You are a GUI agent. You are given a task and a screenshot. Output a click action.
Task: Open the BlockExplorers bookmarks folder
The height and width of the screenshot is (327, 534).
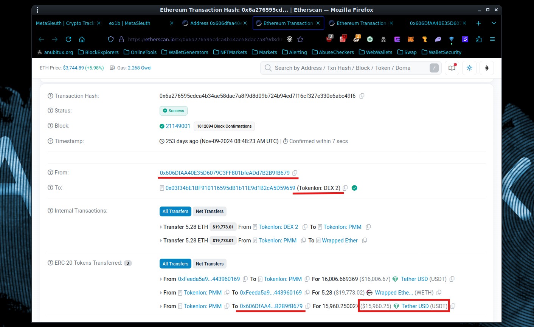pyautogui.click(x=98, y=52)
